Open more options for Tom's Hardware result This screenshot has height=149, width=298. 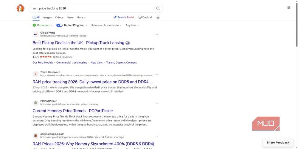pos(156,74)
